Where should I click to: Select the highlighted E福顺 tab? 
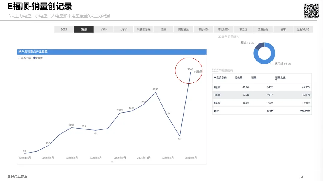coord(84,29)
